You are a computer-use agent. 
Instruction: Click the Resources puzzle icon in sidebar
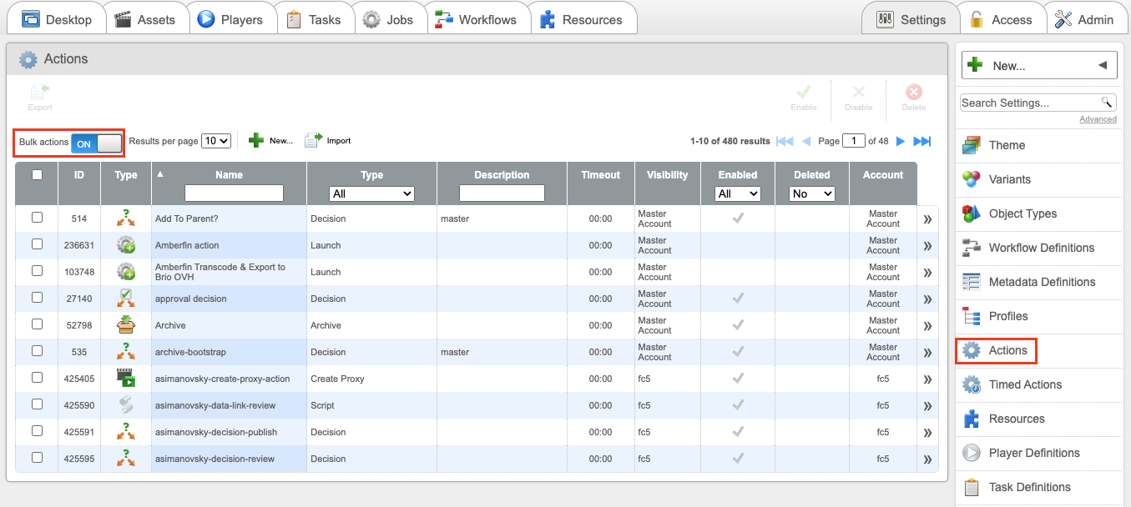tap(971, 419)
